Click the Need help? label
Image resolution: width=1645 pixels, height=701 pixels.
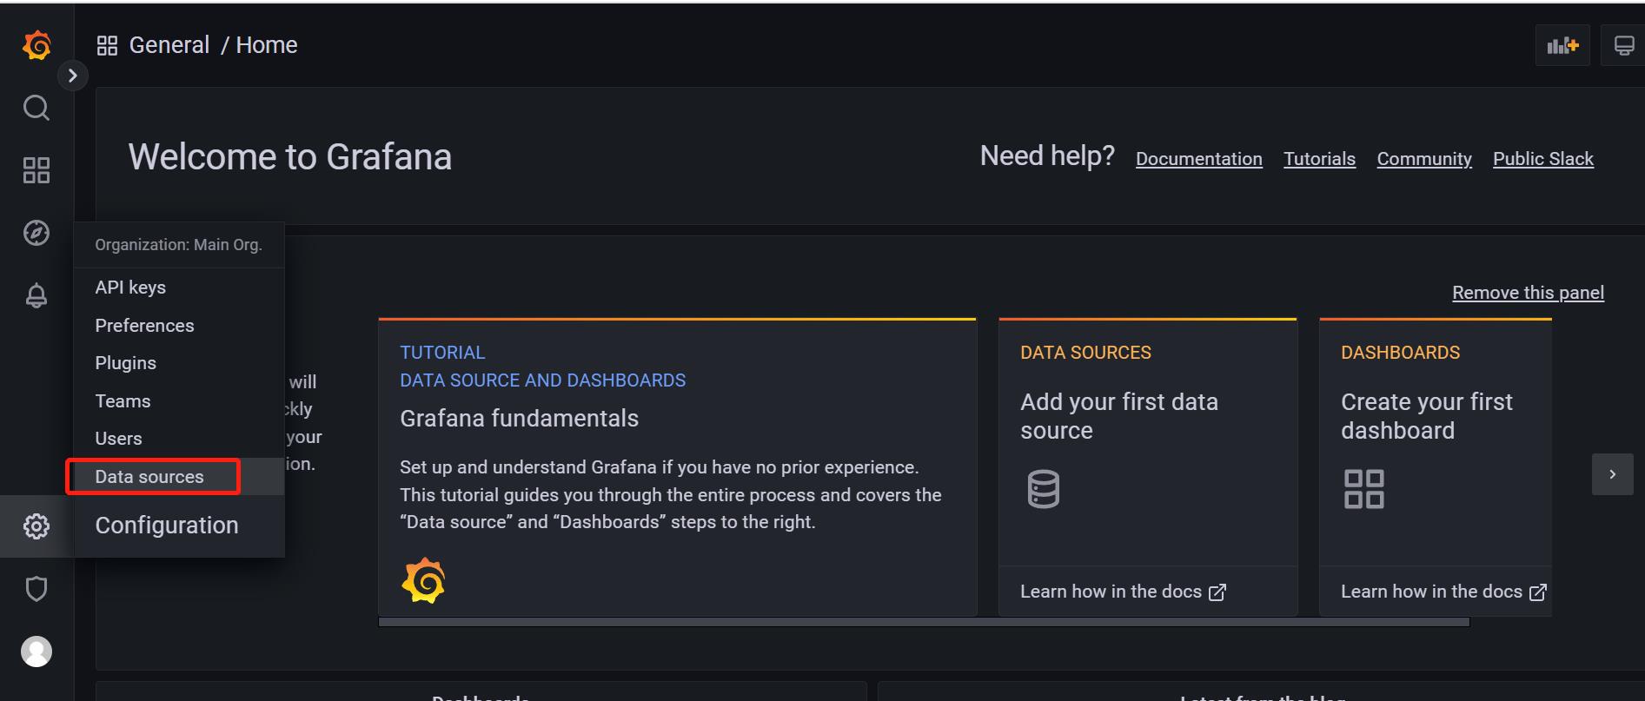tap(1047, 155)
